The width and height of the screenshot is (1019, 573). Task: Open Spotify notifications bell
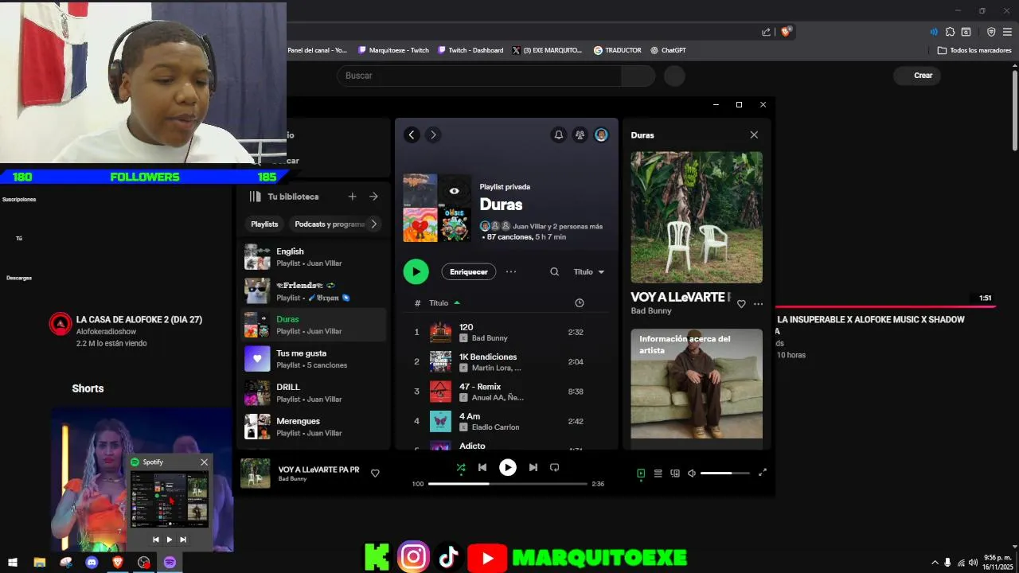tap(559, 135)
